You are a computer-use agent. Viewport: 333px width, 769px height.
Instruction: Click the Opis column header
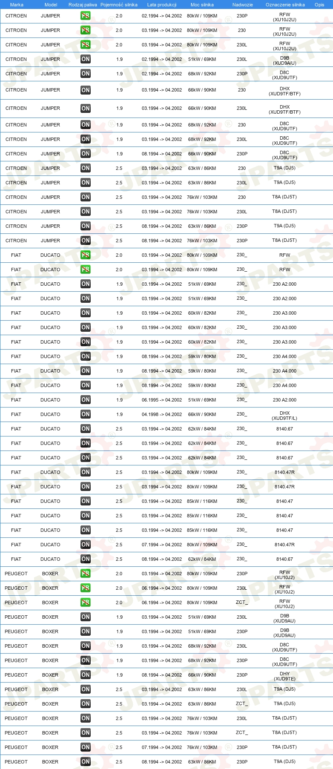[319, 5]
